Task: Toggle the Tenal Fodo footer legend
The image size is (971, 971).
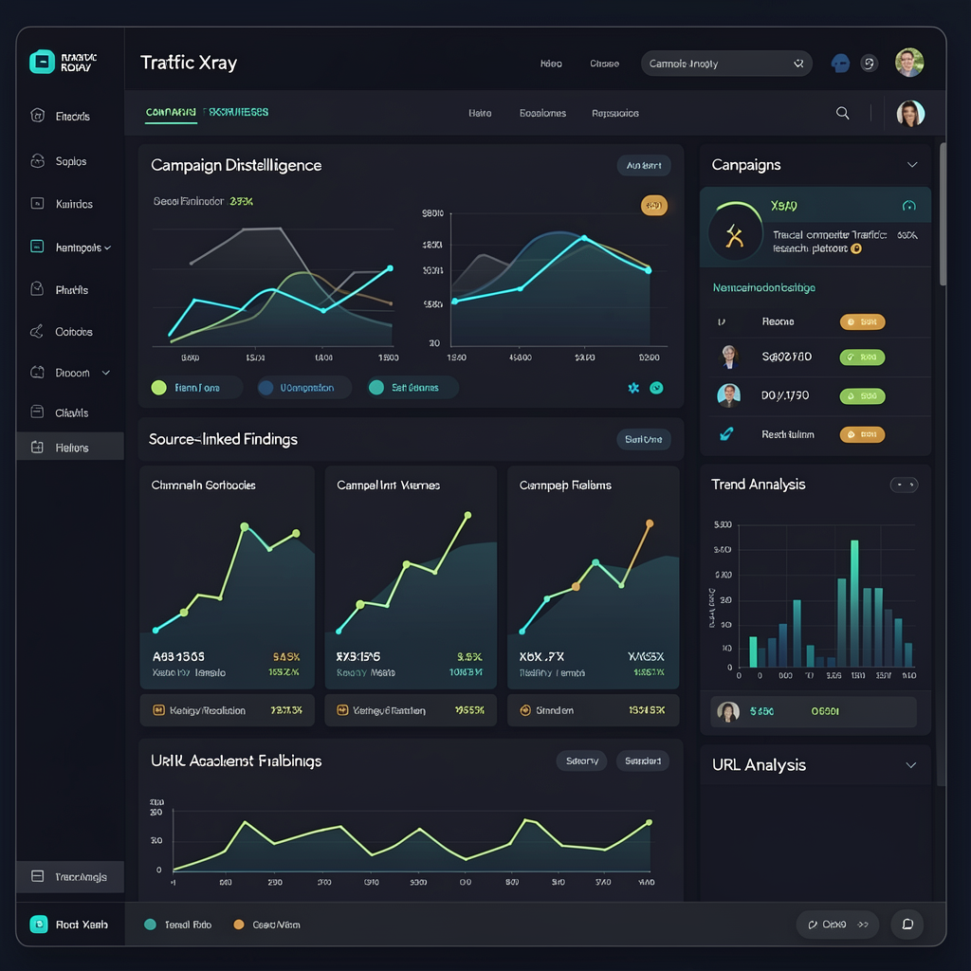Action: pyautogui.click(x=177, y=925)
